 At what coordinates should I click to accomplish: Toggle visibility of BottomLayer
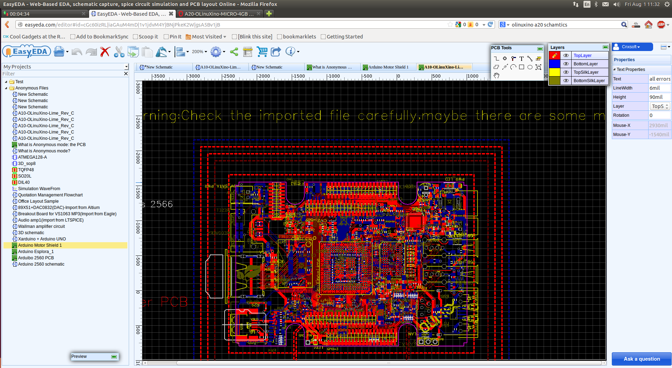[x=566, y=64]
